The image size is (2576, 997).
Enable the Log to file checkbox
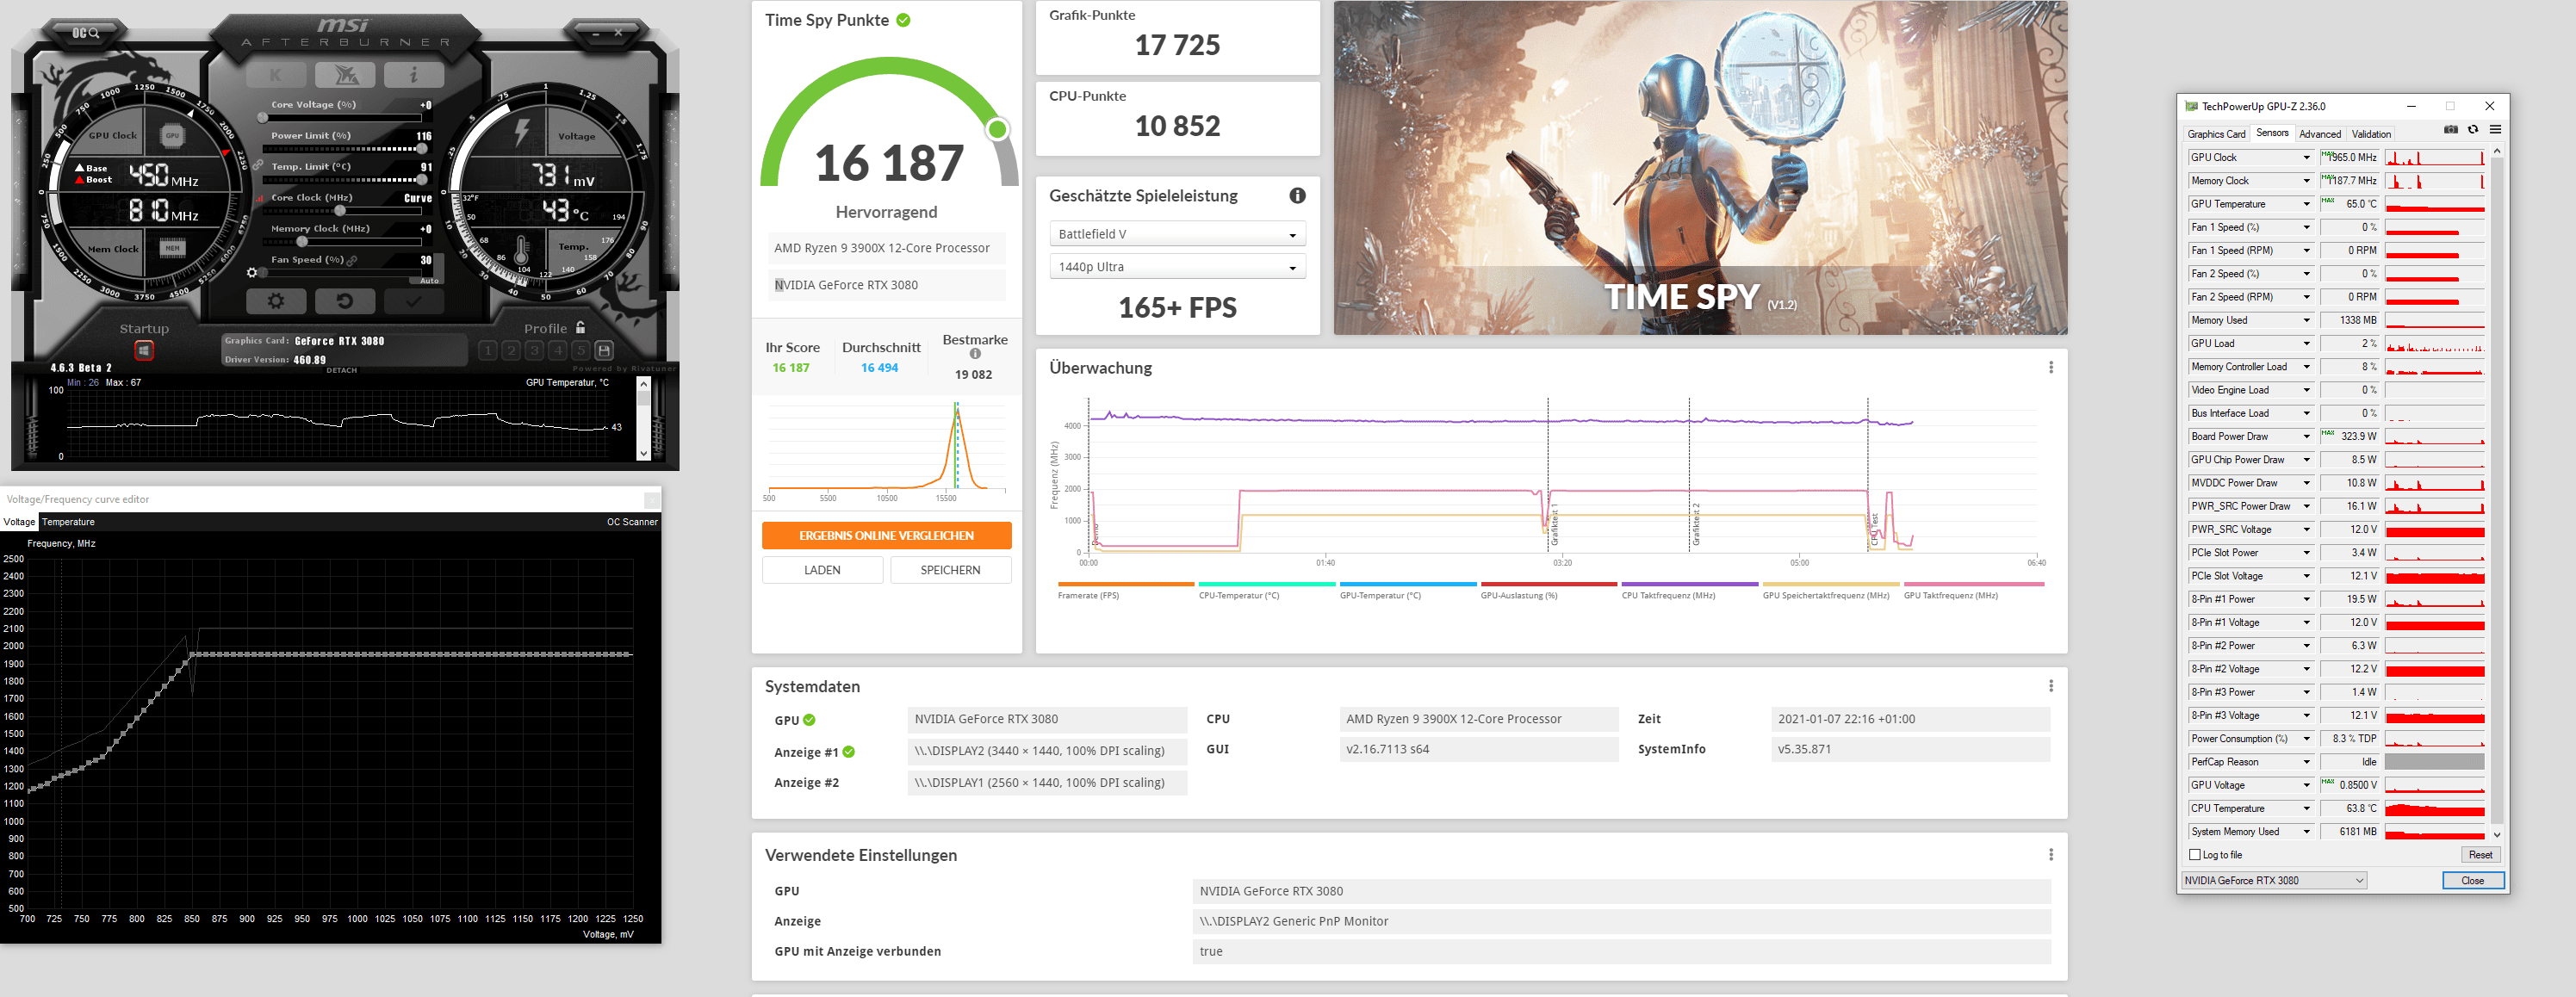(x=2194, y=855)
